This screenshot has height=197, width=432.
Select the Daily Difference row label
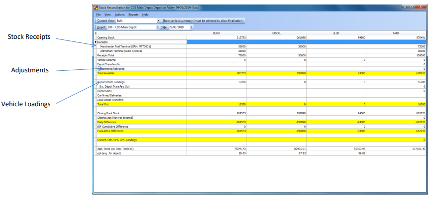click(107, 122)
